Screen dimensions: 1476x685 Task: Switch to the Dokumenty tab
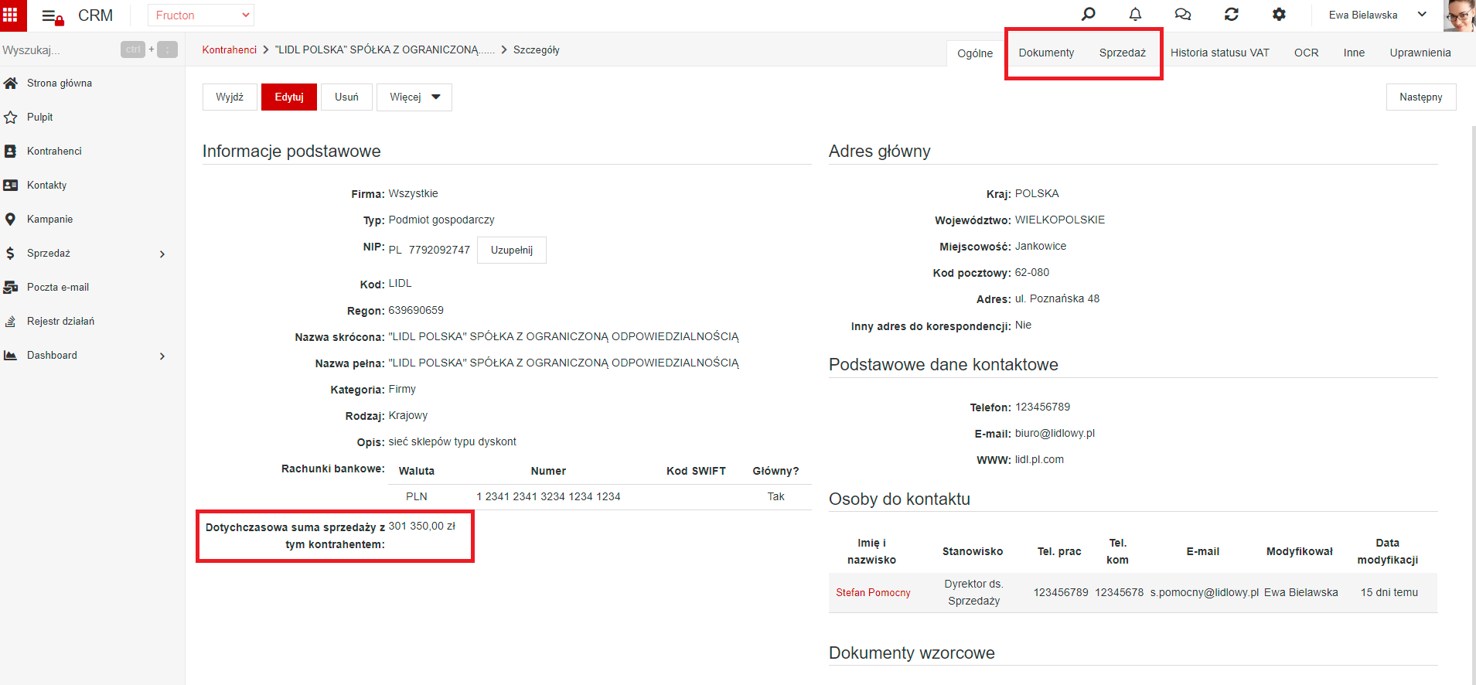(1046, 53)
